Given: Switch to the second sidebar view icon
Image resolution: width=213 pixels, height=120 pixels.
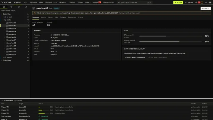Looking at the screenshot, I should click(11, 7).
